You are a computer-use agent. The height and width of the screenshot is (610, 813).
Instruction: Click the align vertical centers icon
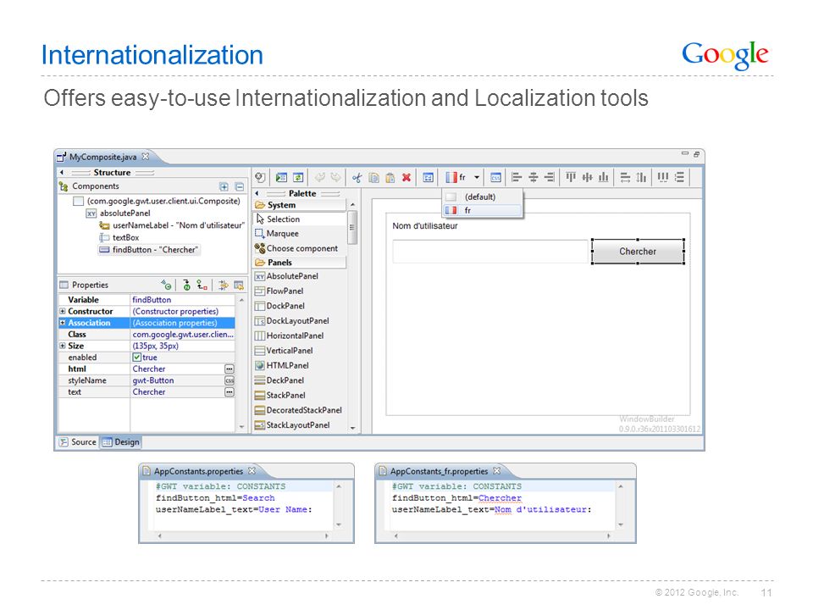(587, 177)
